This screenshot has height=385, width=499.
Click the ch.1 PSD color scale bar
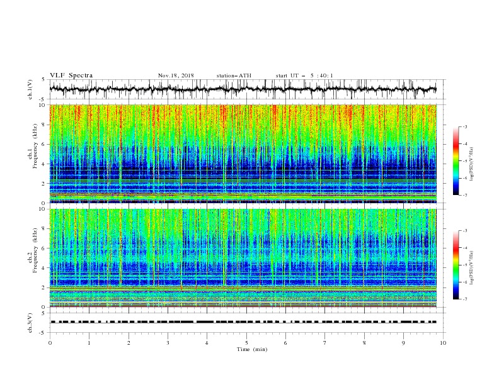coord(456,161)
